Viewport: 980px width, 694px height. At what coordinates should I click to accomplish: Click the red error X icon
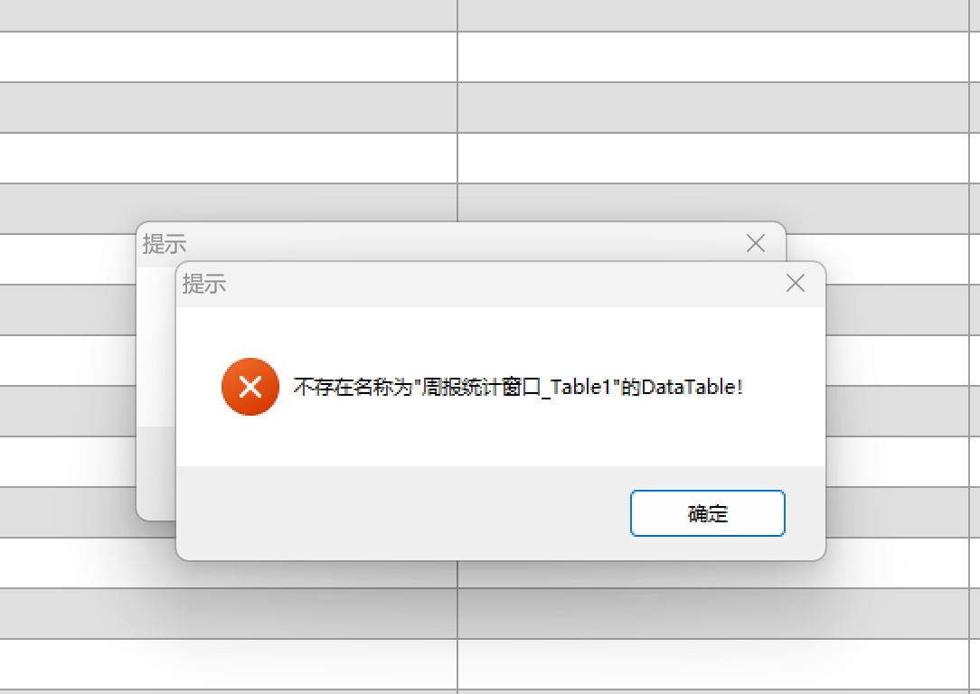point(250,387)
